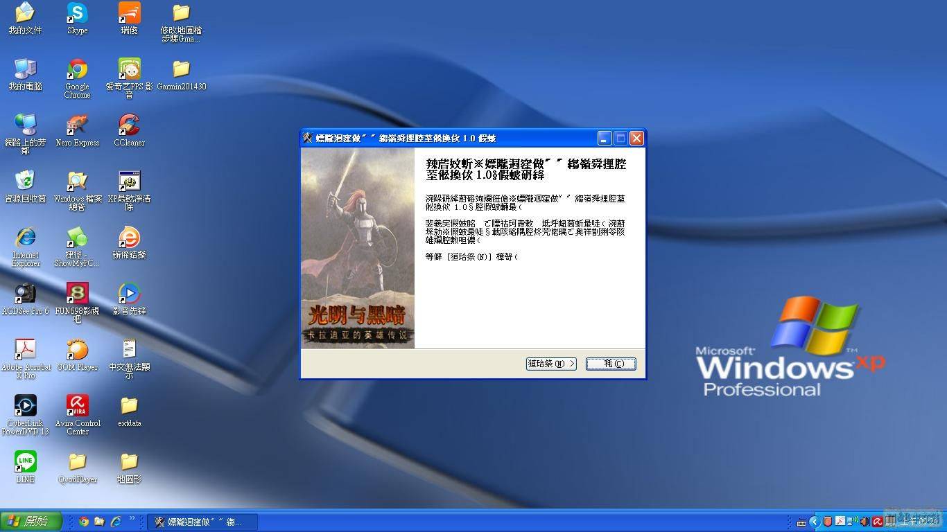Launch Skype from the desktop
The height and width of the screenshot is (532, 947).
tap(77, 18)
